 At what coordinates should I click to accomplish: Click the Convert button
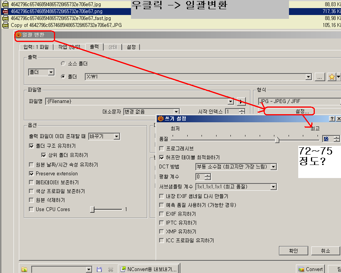(310, 269)
